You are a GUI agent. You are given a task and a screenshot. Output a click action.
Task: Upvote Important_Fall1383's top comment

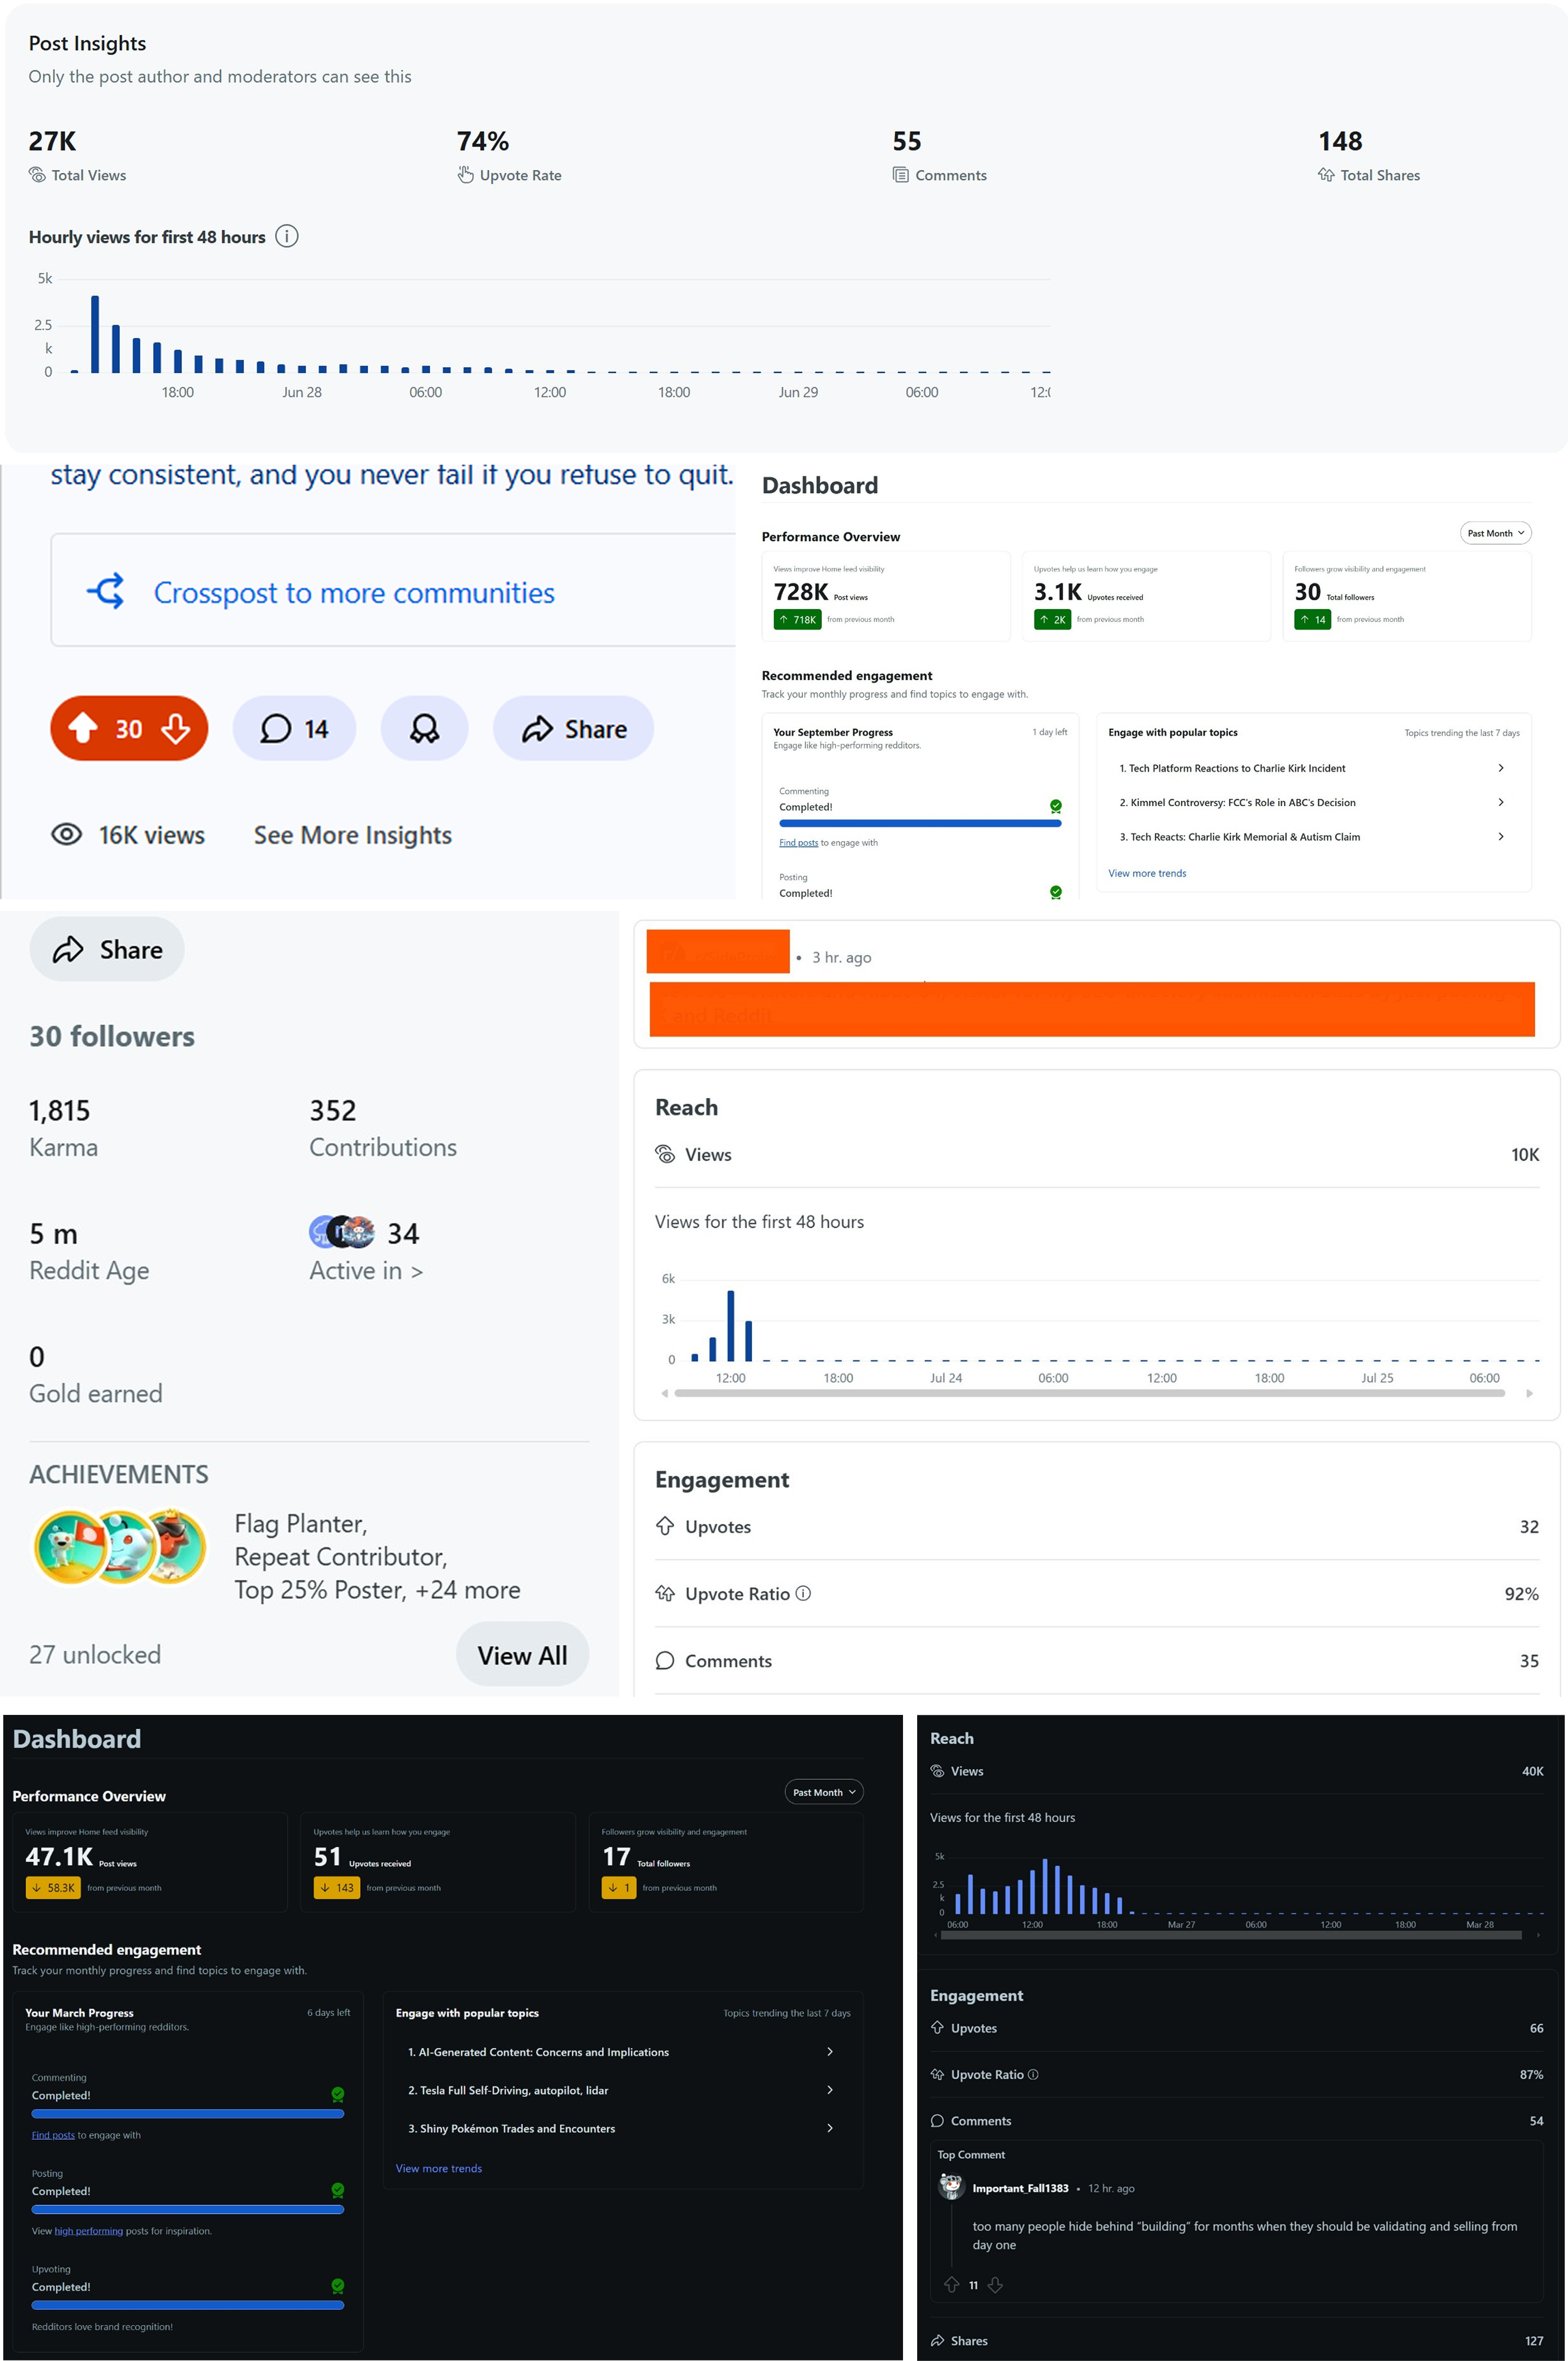click(951, 2285)
